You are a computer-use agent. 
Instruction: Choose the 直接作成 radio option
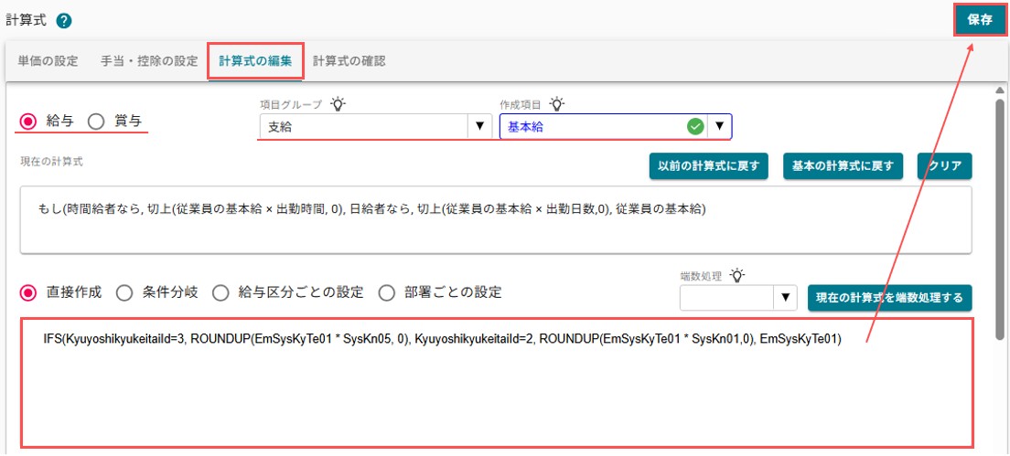pyautogui.click(x=28, y=293)
